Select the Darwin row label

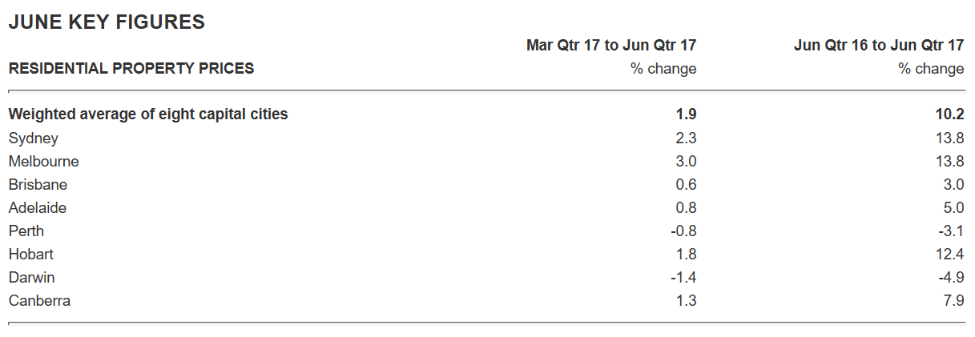32,278
